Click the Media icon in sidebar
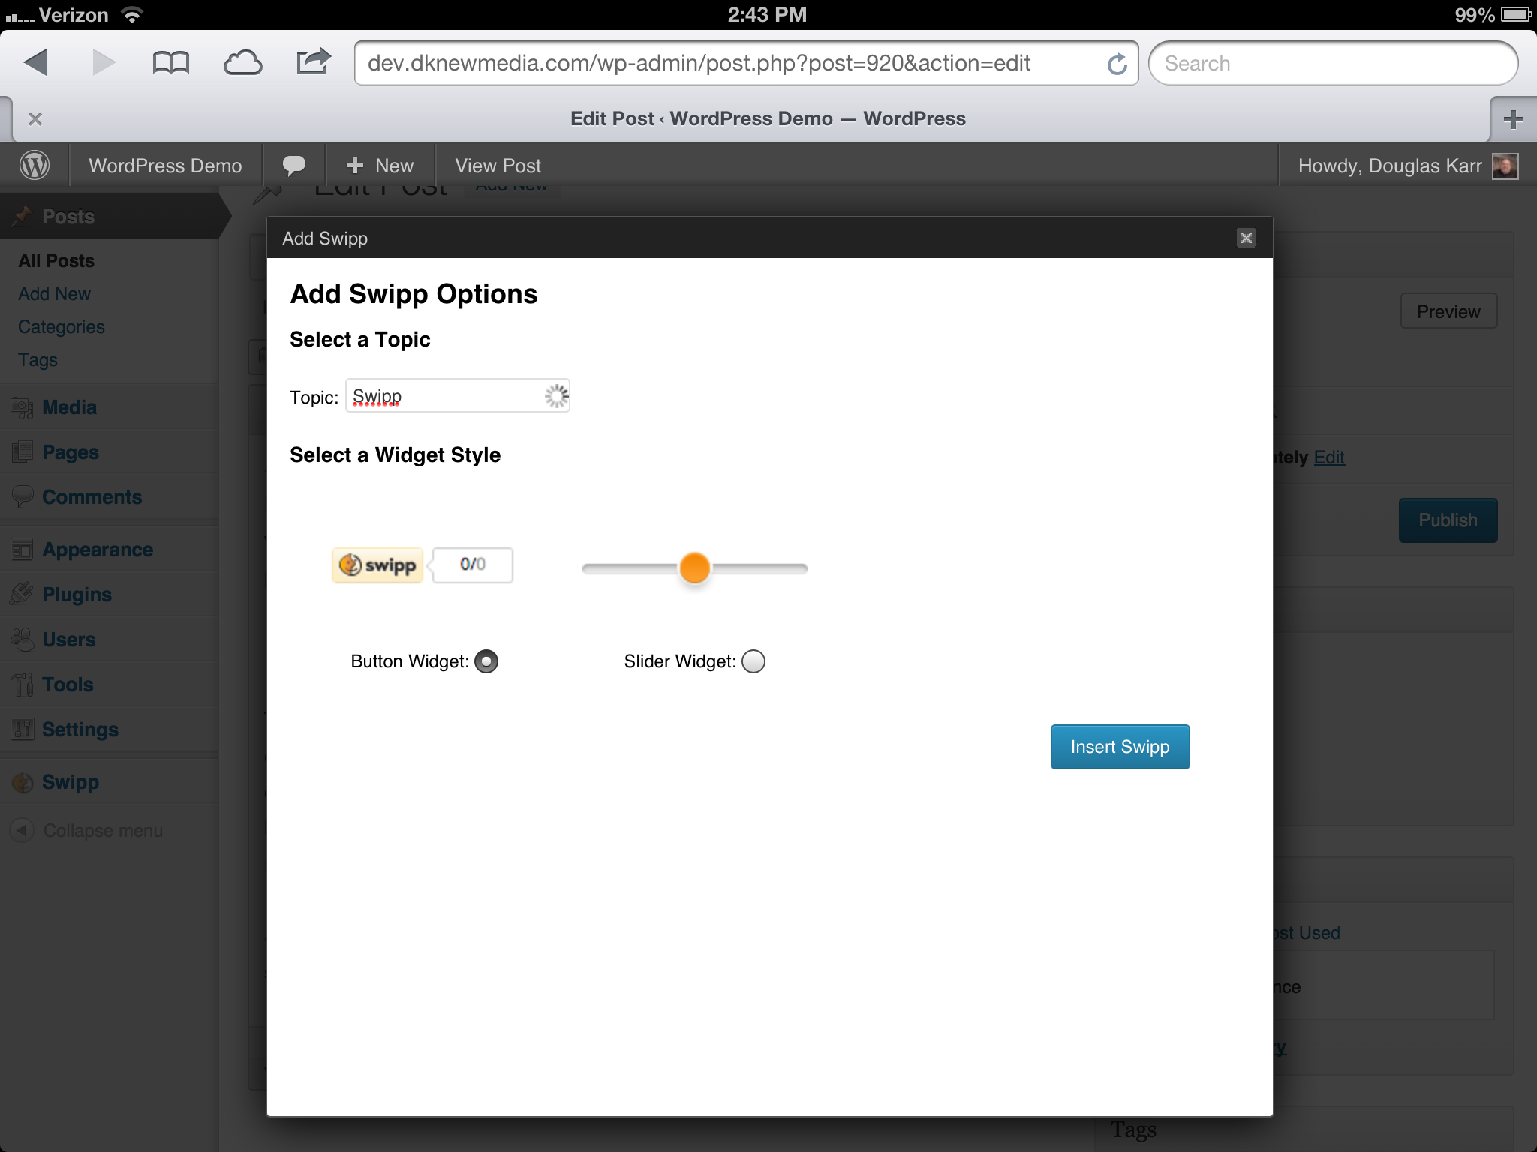 pos(23,407)
